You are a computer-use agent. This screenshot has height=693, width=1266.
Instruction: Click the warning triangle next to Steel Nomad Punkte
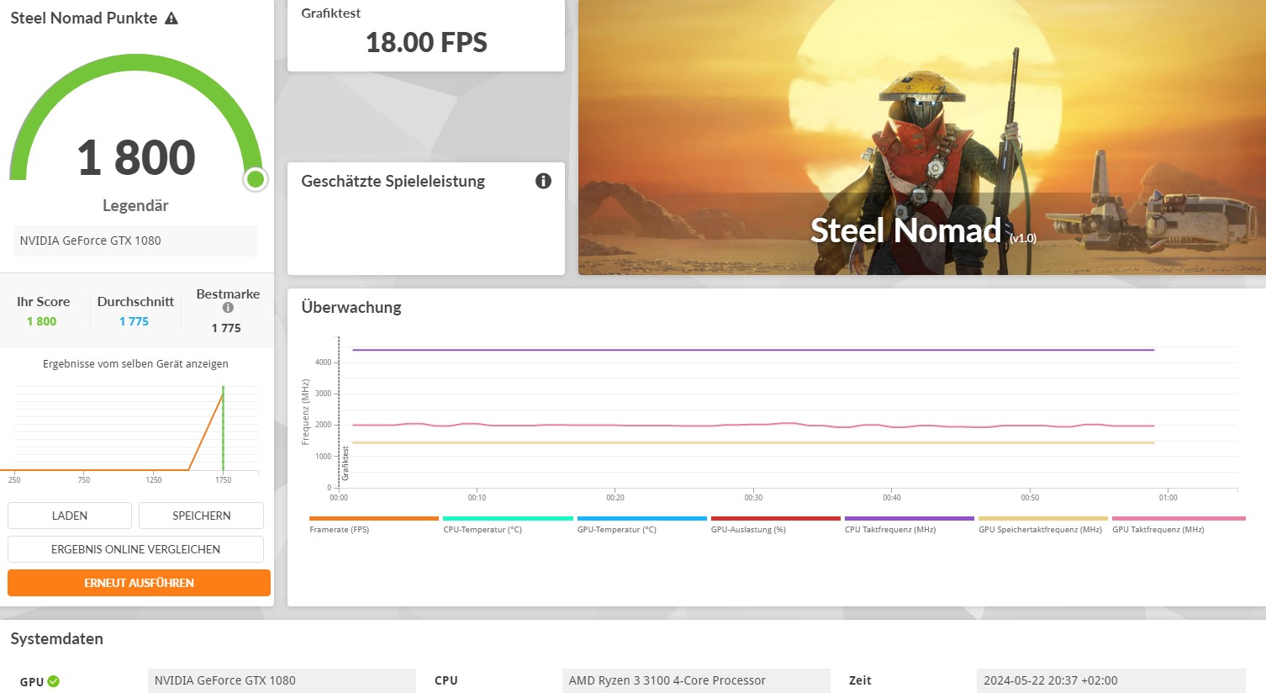click(x=171, y=18)
